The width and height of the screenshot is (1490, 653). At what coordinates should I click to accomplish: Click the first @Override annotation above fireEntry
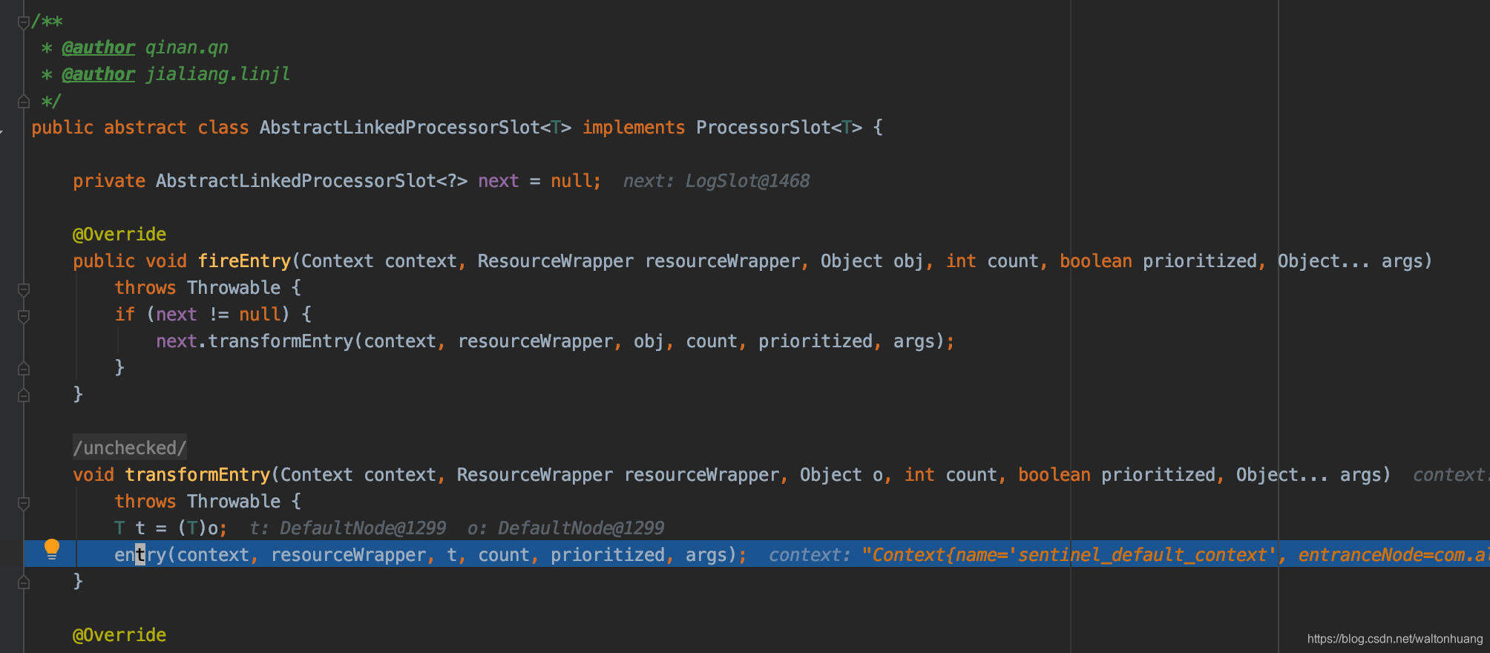[x=119, y=234]
